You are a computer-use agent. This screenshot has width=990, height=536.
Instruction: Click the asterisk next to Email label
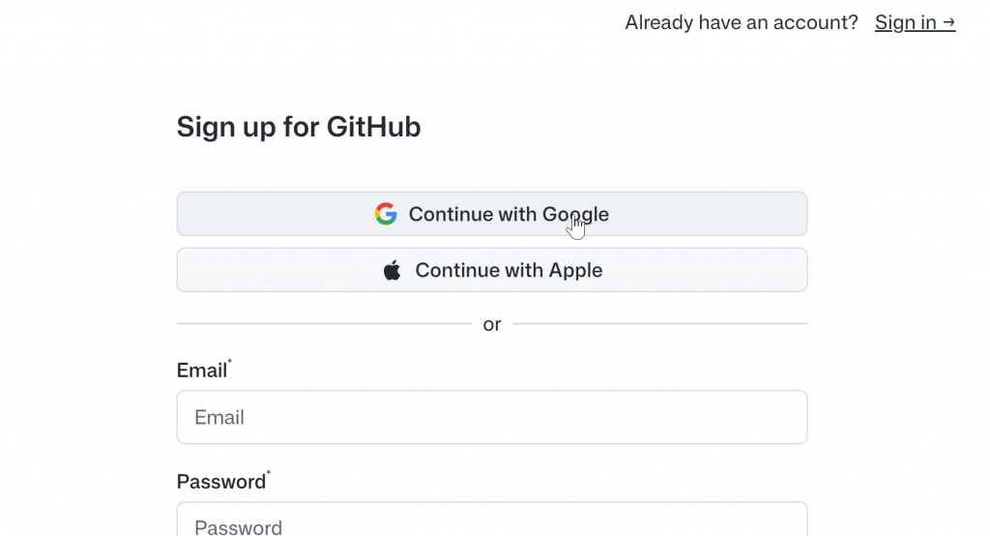tap(230, 362)
